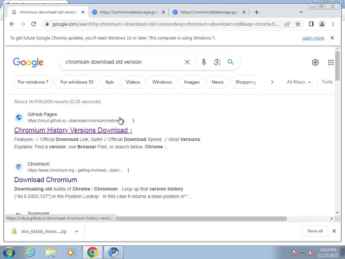
Task: Submit search with the magnifier icon
Action: pyautogui.click(x=230, y=62)
